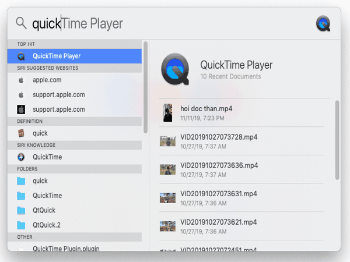Click the recent documents scrollbar
Image resolution: width=350 pixels, height=262 pixels.
pos(337,140)
